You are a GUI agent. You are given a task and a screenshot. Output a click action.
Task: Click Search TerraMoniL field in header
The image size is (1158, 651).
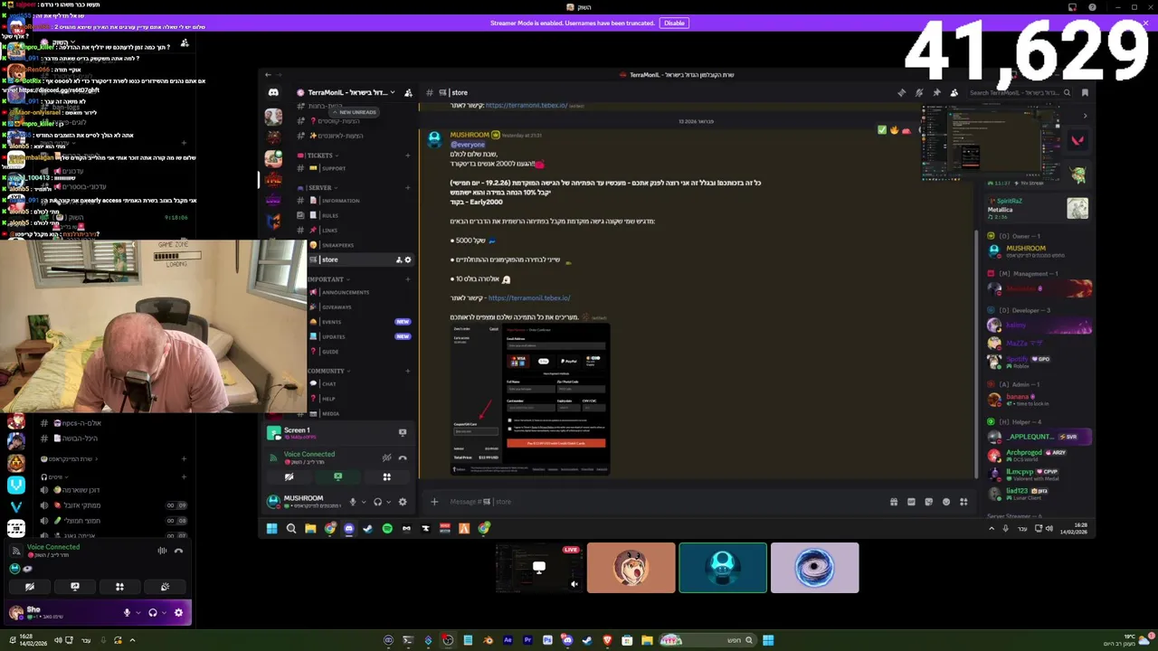1020,92
